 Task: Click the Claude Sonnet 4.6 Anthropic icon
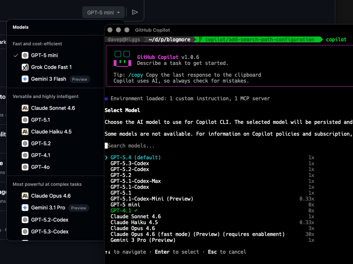coord(25,108)
